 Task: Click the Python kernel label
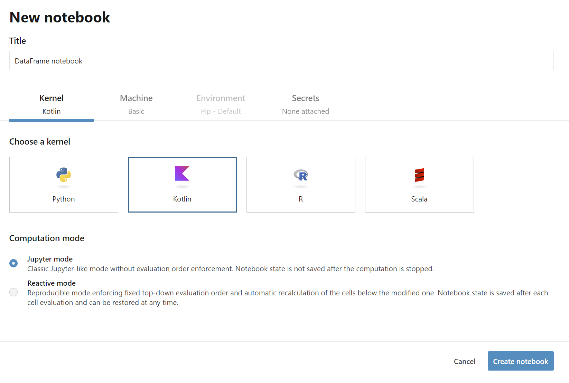64,199
